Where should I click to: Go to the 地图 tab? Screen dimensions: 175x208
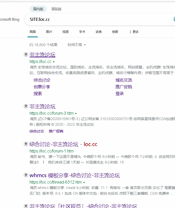[x=115, y=32]
